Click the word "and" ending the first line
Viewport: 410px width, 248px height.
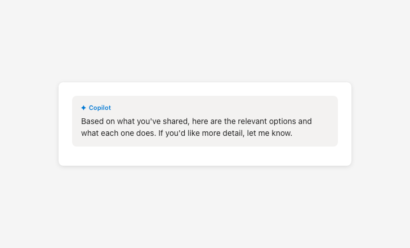[305, 121]
